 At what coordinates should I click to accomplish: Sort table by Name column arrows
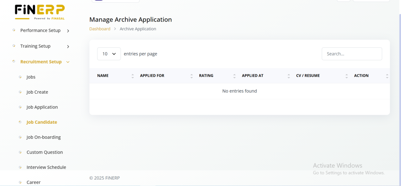tap(133, 76)
